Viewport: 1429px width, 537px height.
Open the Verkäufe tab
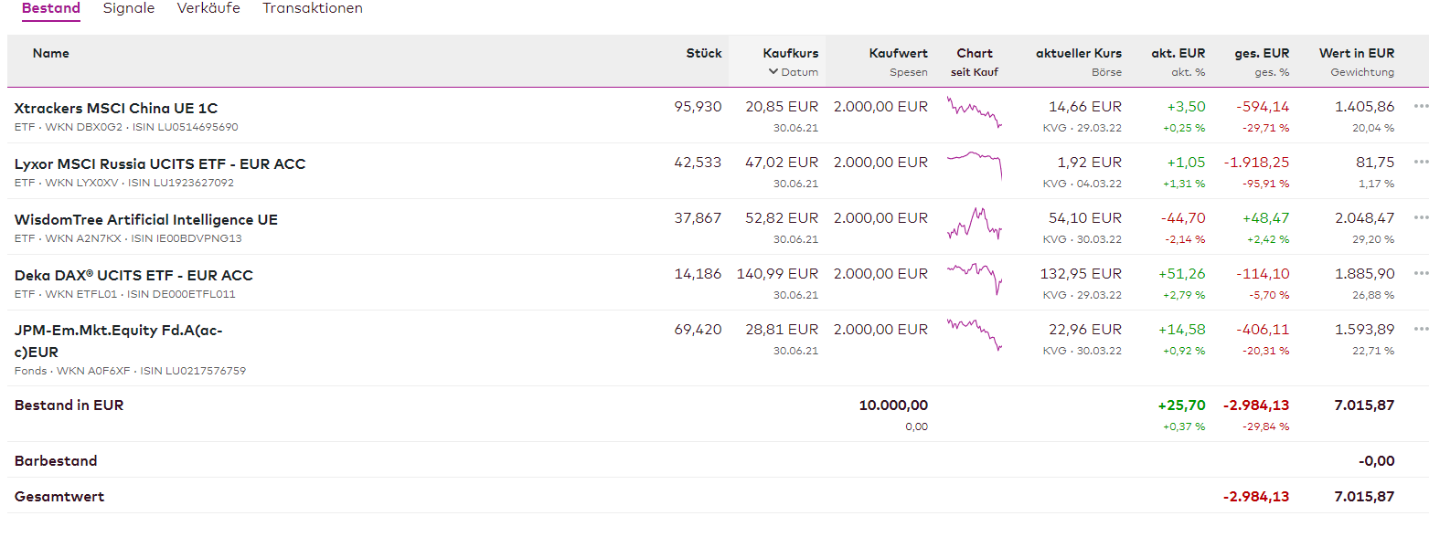208,8
